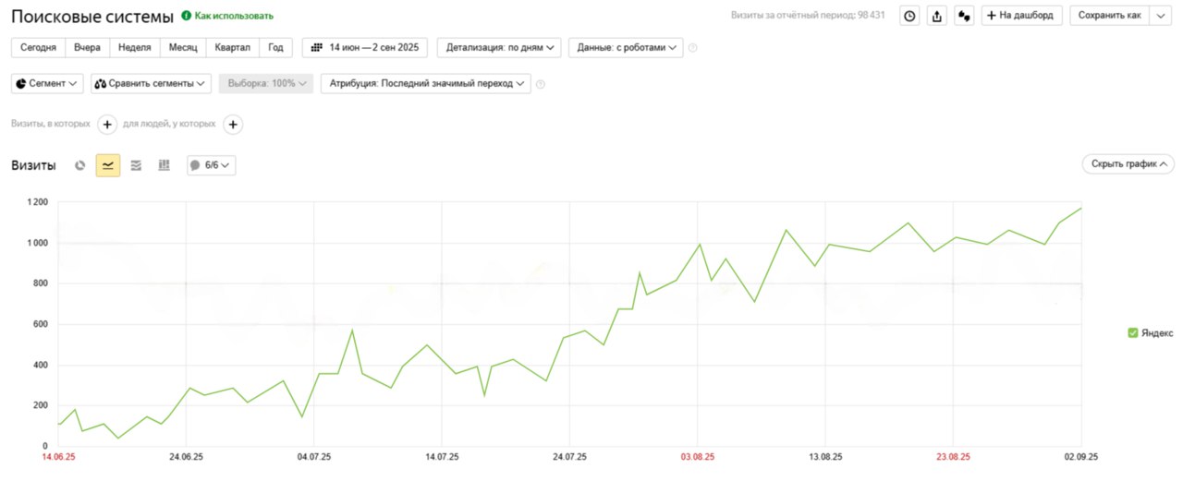This screenshot has width=1183, height=481.
Task: Select the stacked area chart icon
Action: [x=136, y=165]
